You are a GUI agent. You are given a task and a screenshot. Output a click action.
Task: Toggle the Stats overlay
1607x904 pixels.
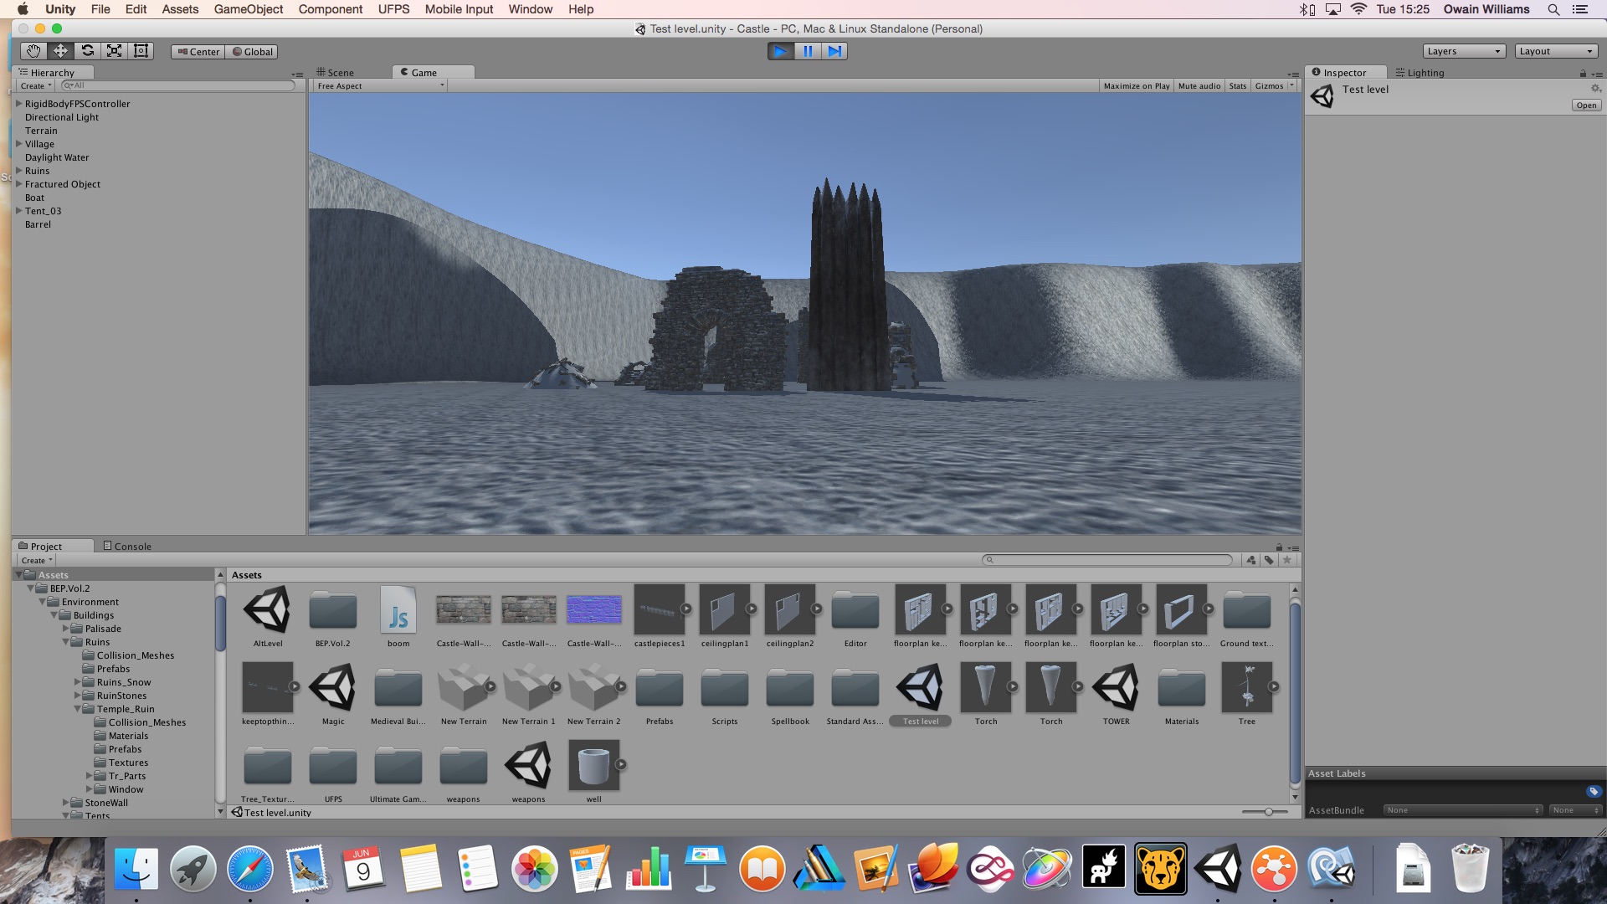tap(1237, 86)
